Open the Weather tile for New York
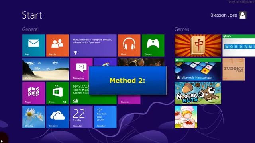 pyautogui.click(x=105, y=117)
